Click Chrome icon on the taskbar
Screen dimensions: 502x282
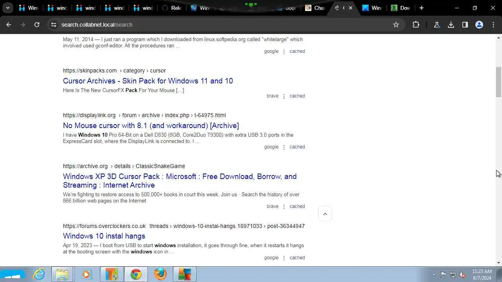136,275
